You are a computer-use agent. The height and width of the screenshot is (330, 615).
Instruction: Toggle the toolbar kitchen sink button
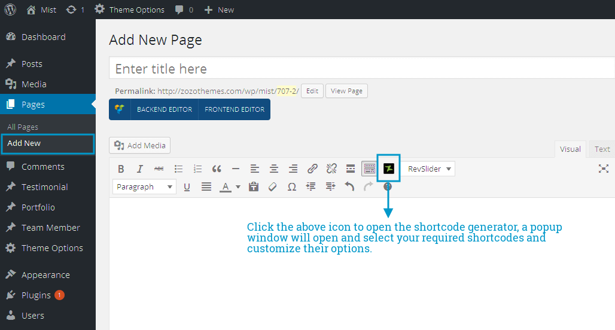point(369,169)
